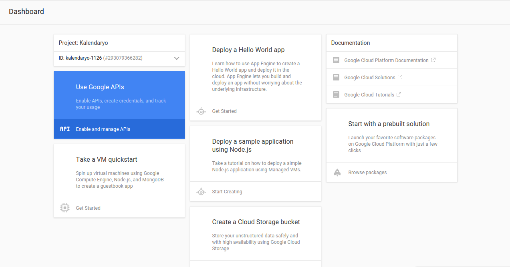510x267 pixels.
Task: Open the Google Cloud Tutorials link text
Action: (369, 95)
